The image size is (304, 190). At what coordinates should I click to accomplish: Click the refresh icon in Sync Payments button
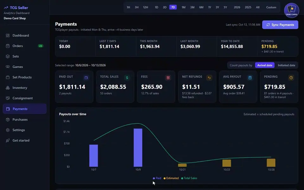coord(268,25)
